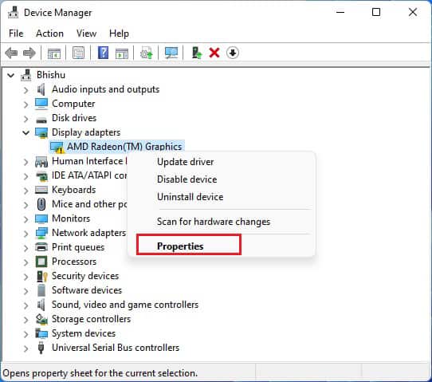Click the gear Update driver toolbar icon
Viewport: 432px width, 382px height.
(x=147, y=53)
